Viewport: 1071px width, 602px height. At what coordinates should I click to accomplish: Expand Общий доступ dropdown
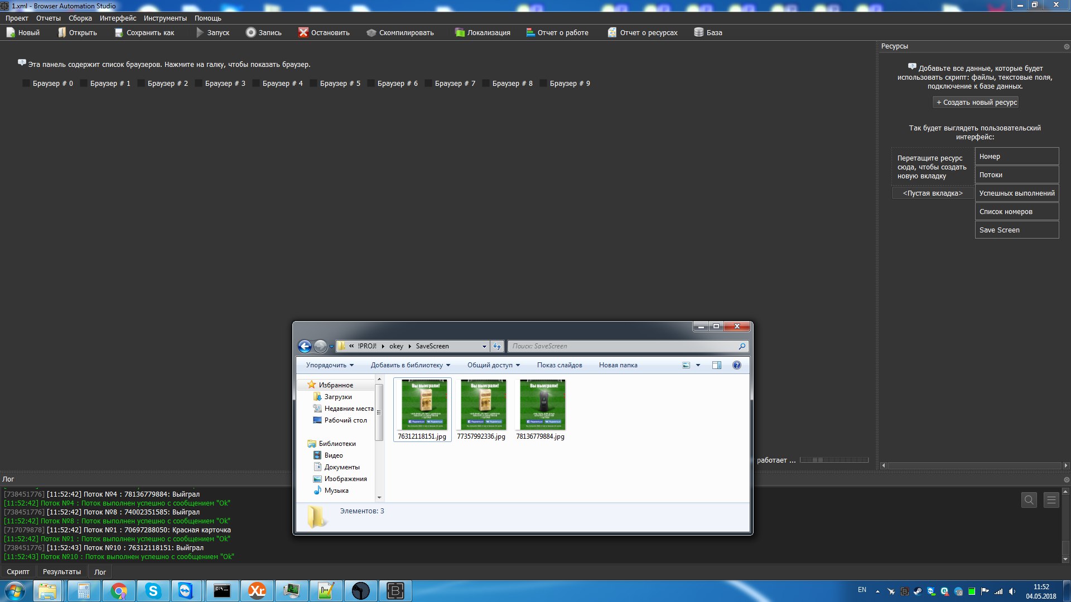tap(494, 365)
